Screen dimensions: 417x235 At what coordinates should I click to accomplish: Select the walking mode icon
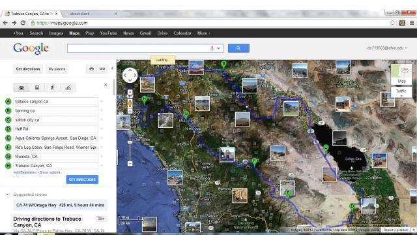click(x=52, y=87)
